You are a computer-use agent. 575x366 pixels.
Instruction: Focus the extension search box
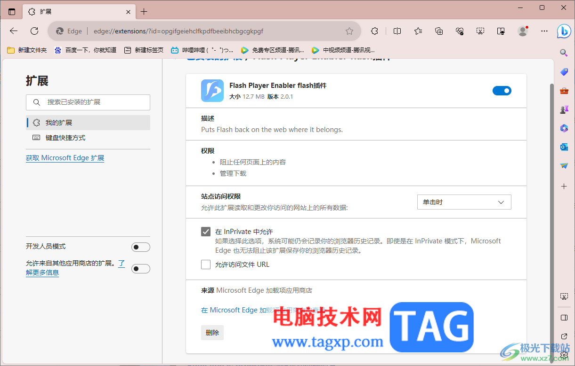[x=88, y=102]
